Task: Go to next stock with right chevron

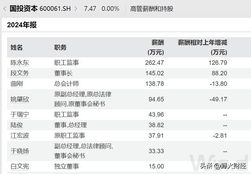Action: pyautogui.click(x=76, y=9)
